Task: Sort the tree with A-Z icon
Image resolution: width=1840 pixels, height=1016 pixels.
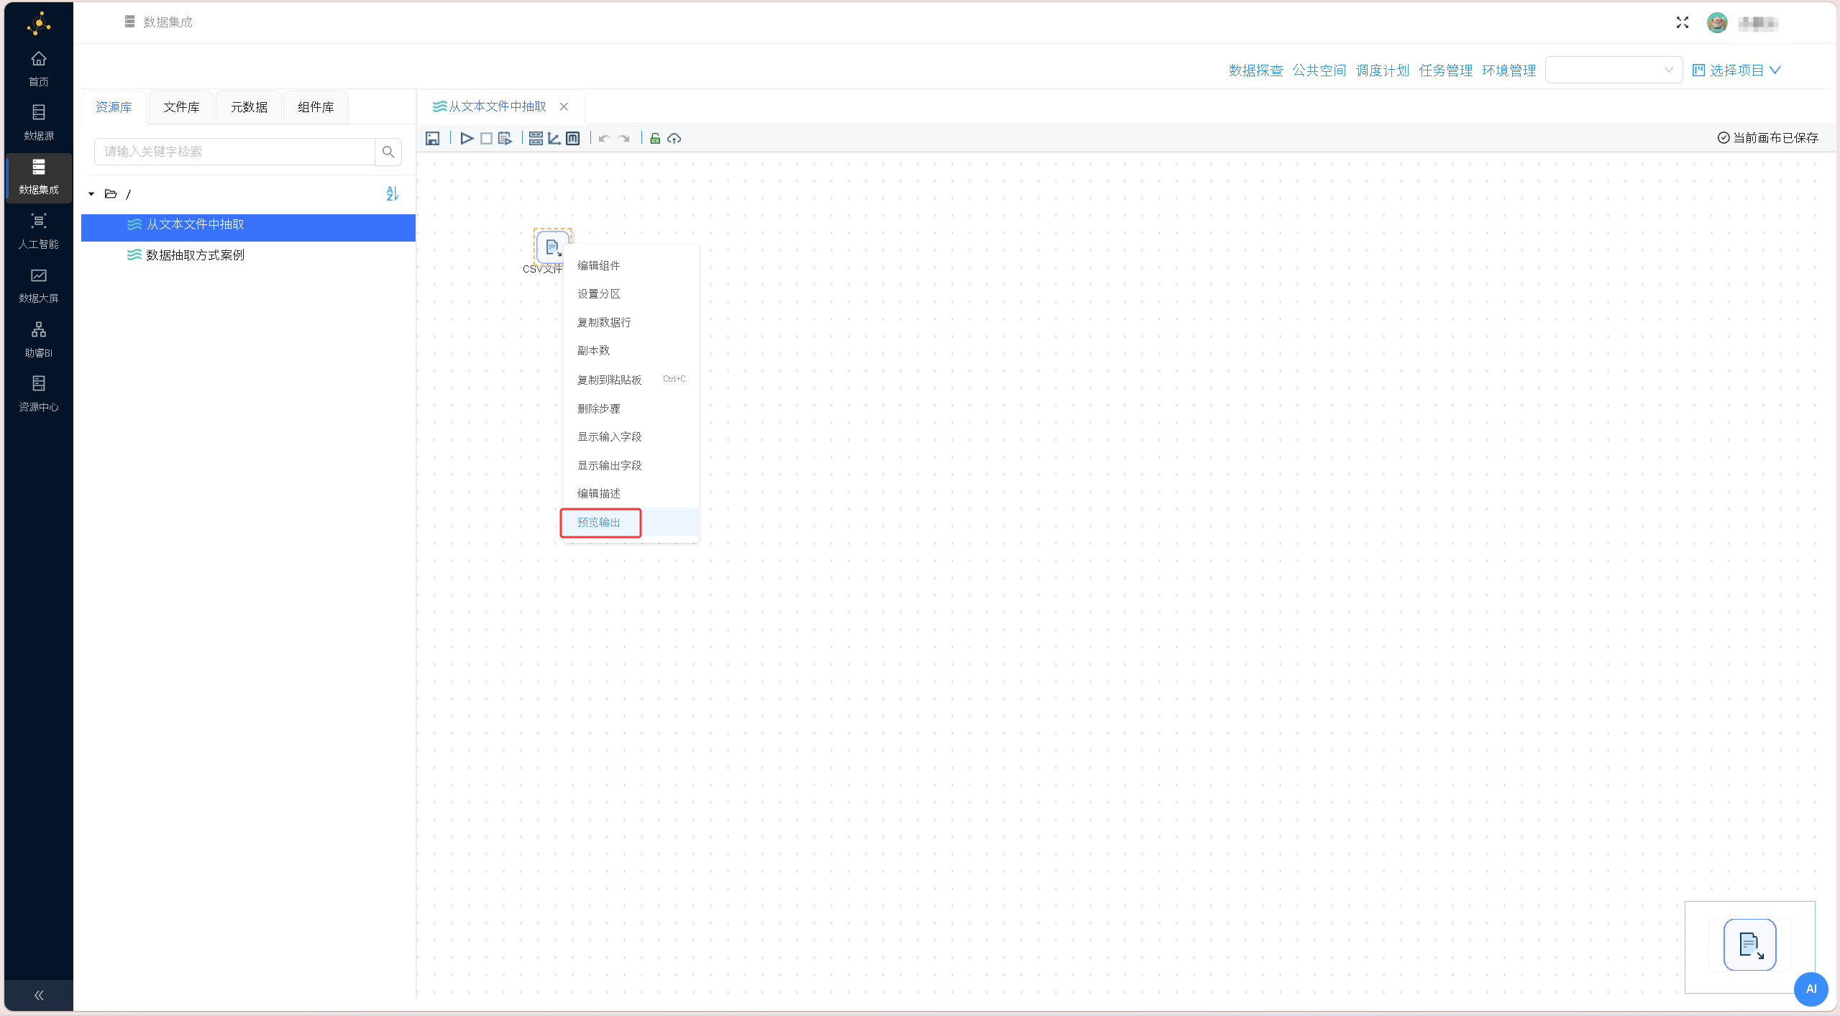Action: [x=392, y=193]
